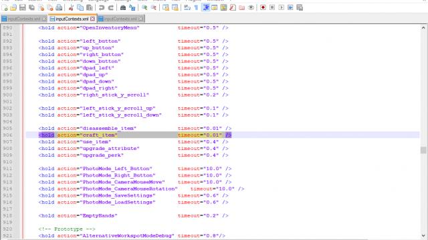The image size is (428, 240).
Task: Click the vertical scrollbar down arrow
Action: 423,235
